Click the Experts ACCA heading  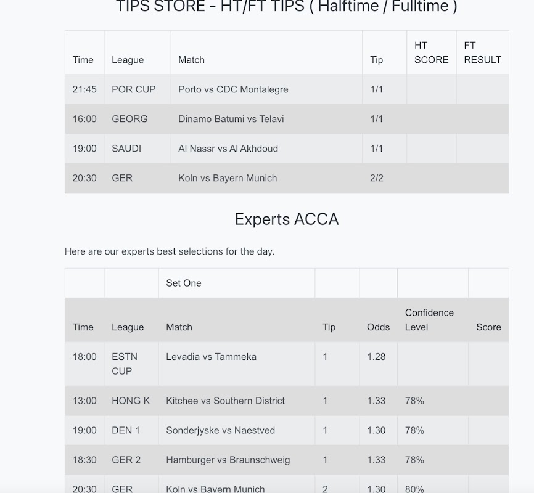[287, 219]
